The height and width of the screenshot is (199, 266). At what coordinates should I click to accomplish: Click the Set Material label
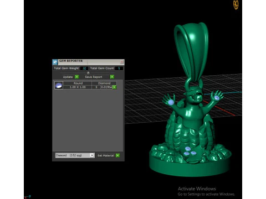[105, 155]
